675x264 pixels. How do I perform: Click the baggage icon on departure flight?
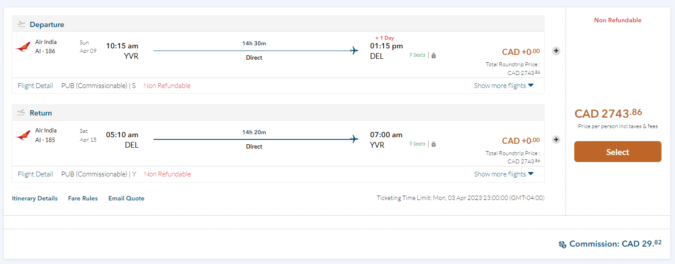pos(434,55)
